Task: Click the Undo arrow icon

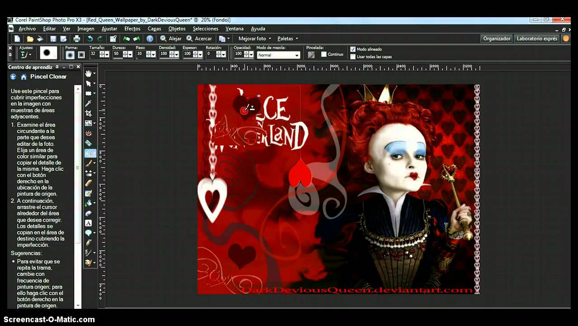Action: coord(90,39)
